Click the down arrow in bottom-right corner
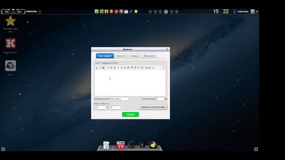285x160 pixels. click(x=256, y=149)
